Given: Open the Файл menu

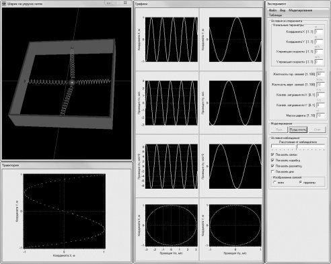Looking at the screenshot, I should pos(272,10).
